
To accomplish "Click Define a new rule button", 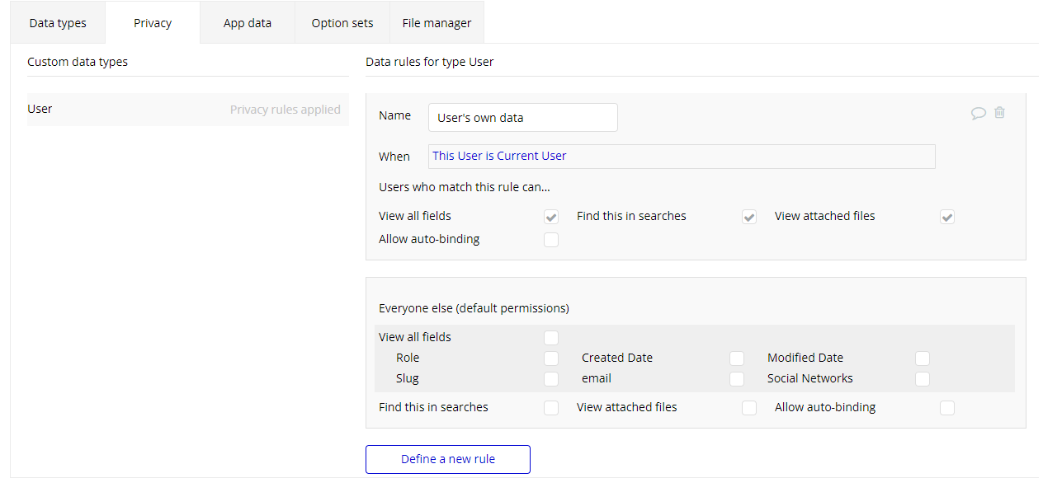I will click(x=448, y=459).
